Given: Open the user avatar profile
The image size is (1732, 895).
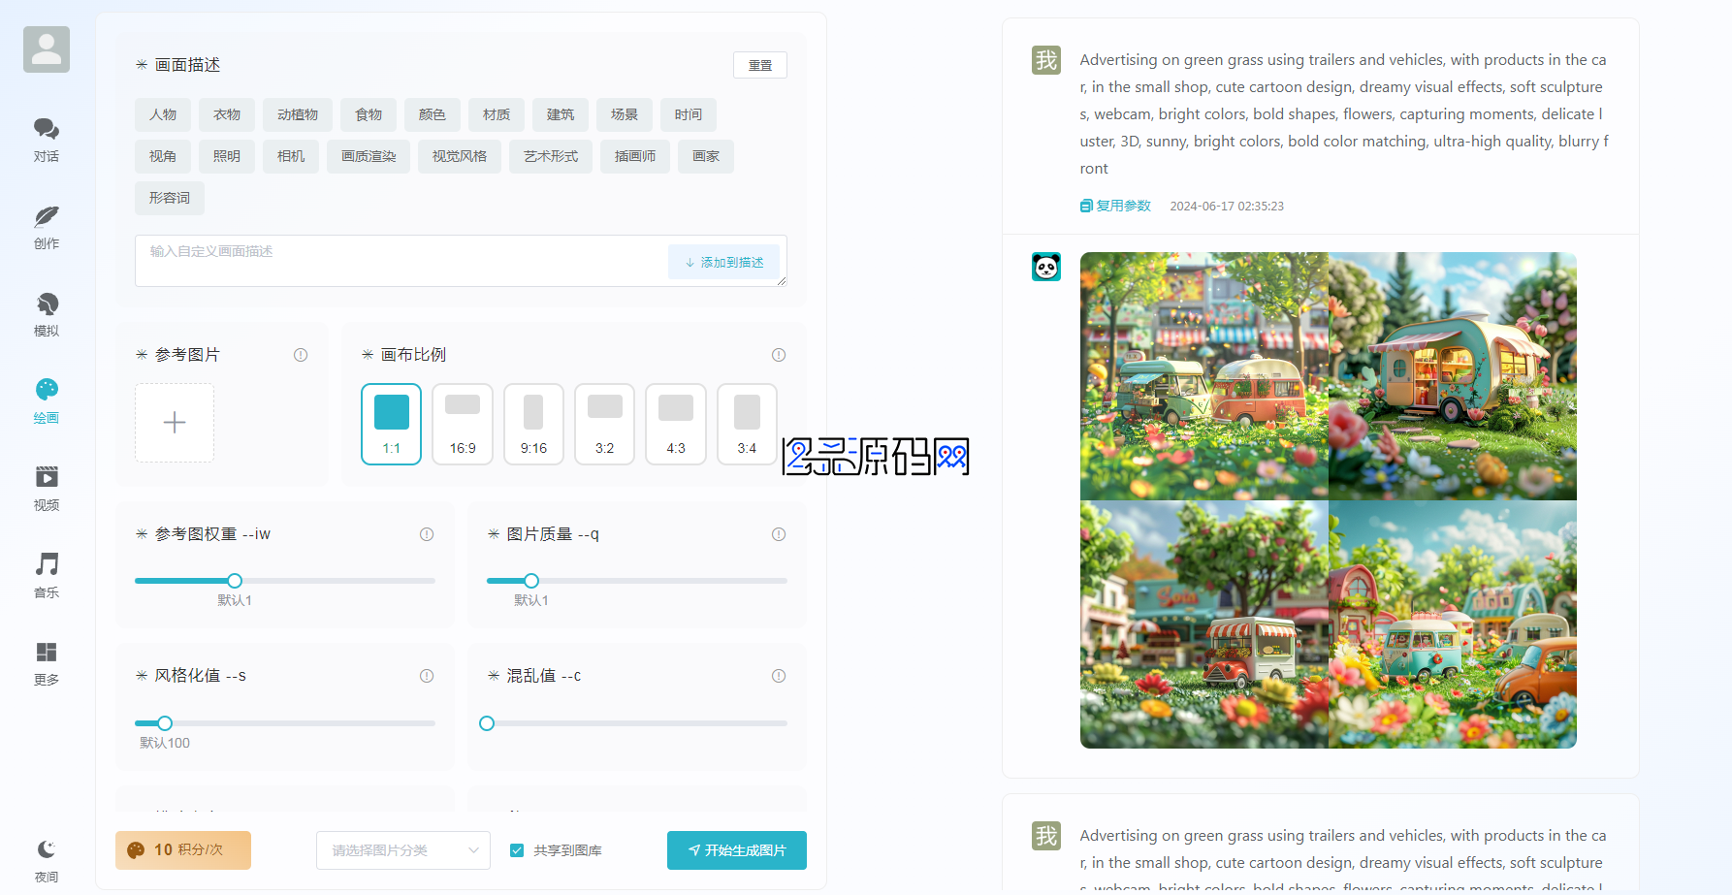Looking at the screenshot, I should [x=47, y=49].
